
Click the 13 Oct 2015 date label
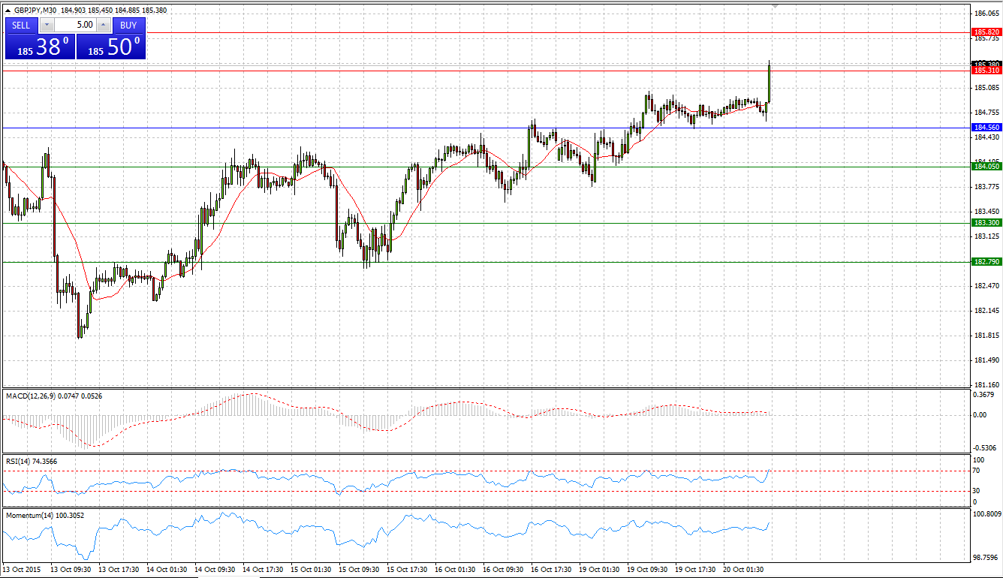coord(23,570)
